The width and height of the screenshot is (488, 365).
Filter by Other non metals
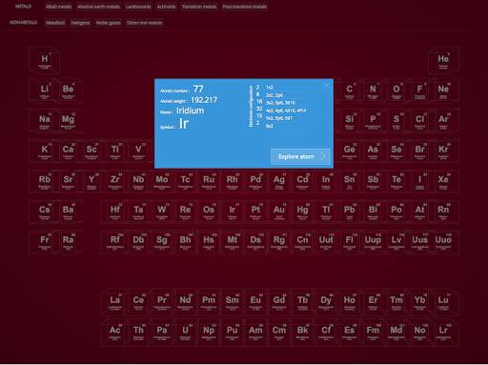(x=145, y=23)
